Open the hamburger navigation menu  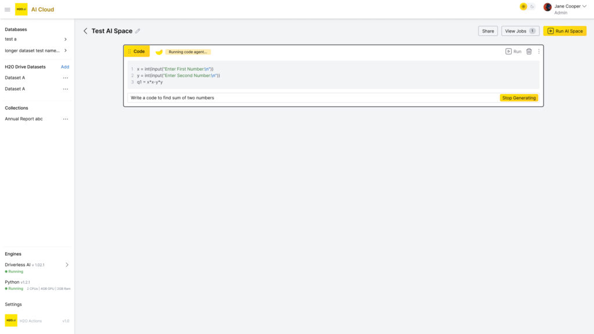coord(8,9)
